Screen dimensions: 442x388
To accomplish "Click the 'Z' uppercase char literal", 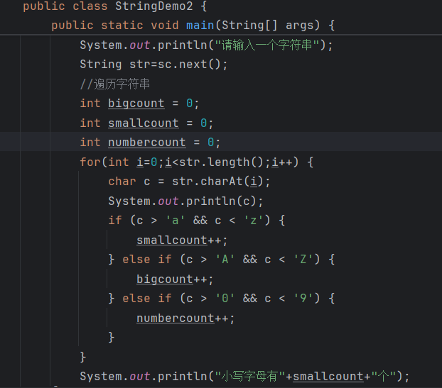I will pyautogui.click(x=303, y=260).
